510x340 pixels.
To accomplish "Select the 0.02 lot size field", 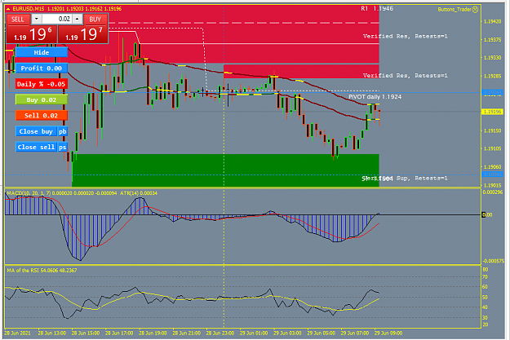I will coord(56,20).
